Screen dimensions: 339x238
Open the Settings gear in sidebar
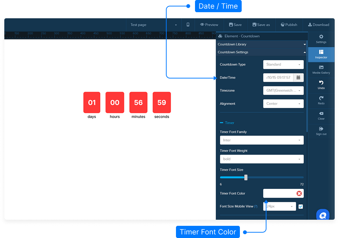point(321,37)
